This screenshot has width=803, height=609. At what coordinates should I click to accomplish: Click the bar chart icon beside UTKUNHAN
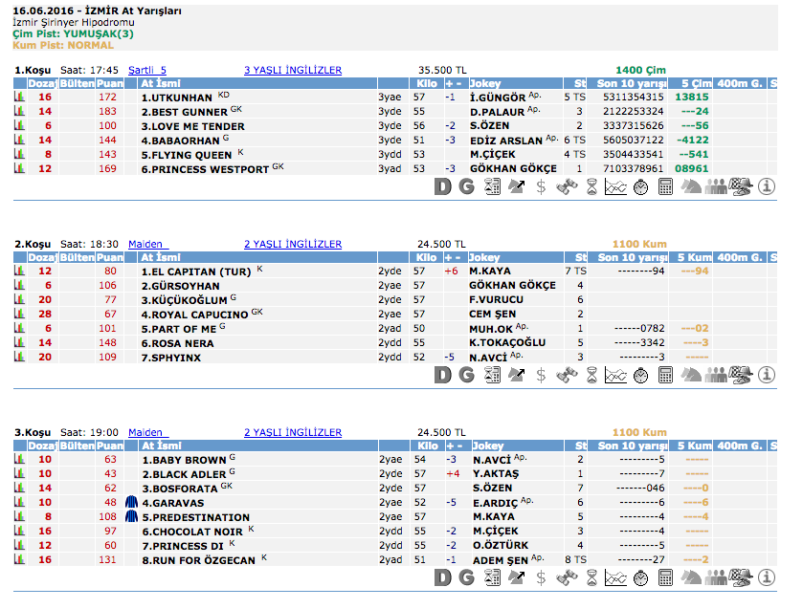tap(18, 98)
